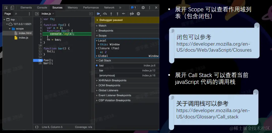Step into next function call
Viewport: 272px width, 133px height.
(x=111, y=14)
